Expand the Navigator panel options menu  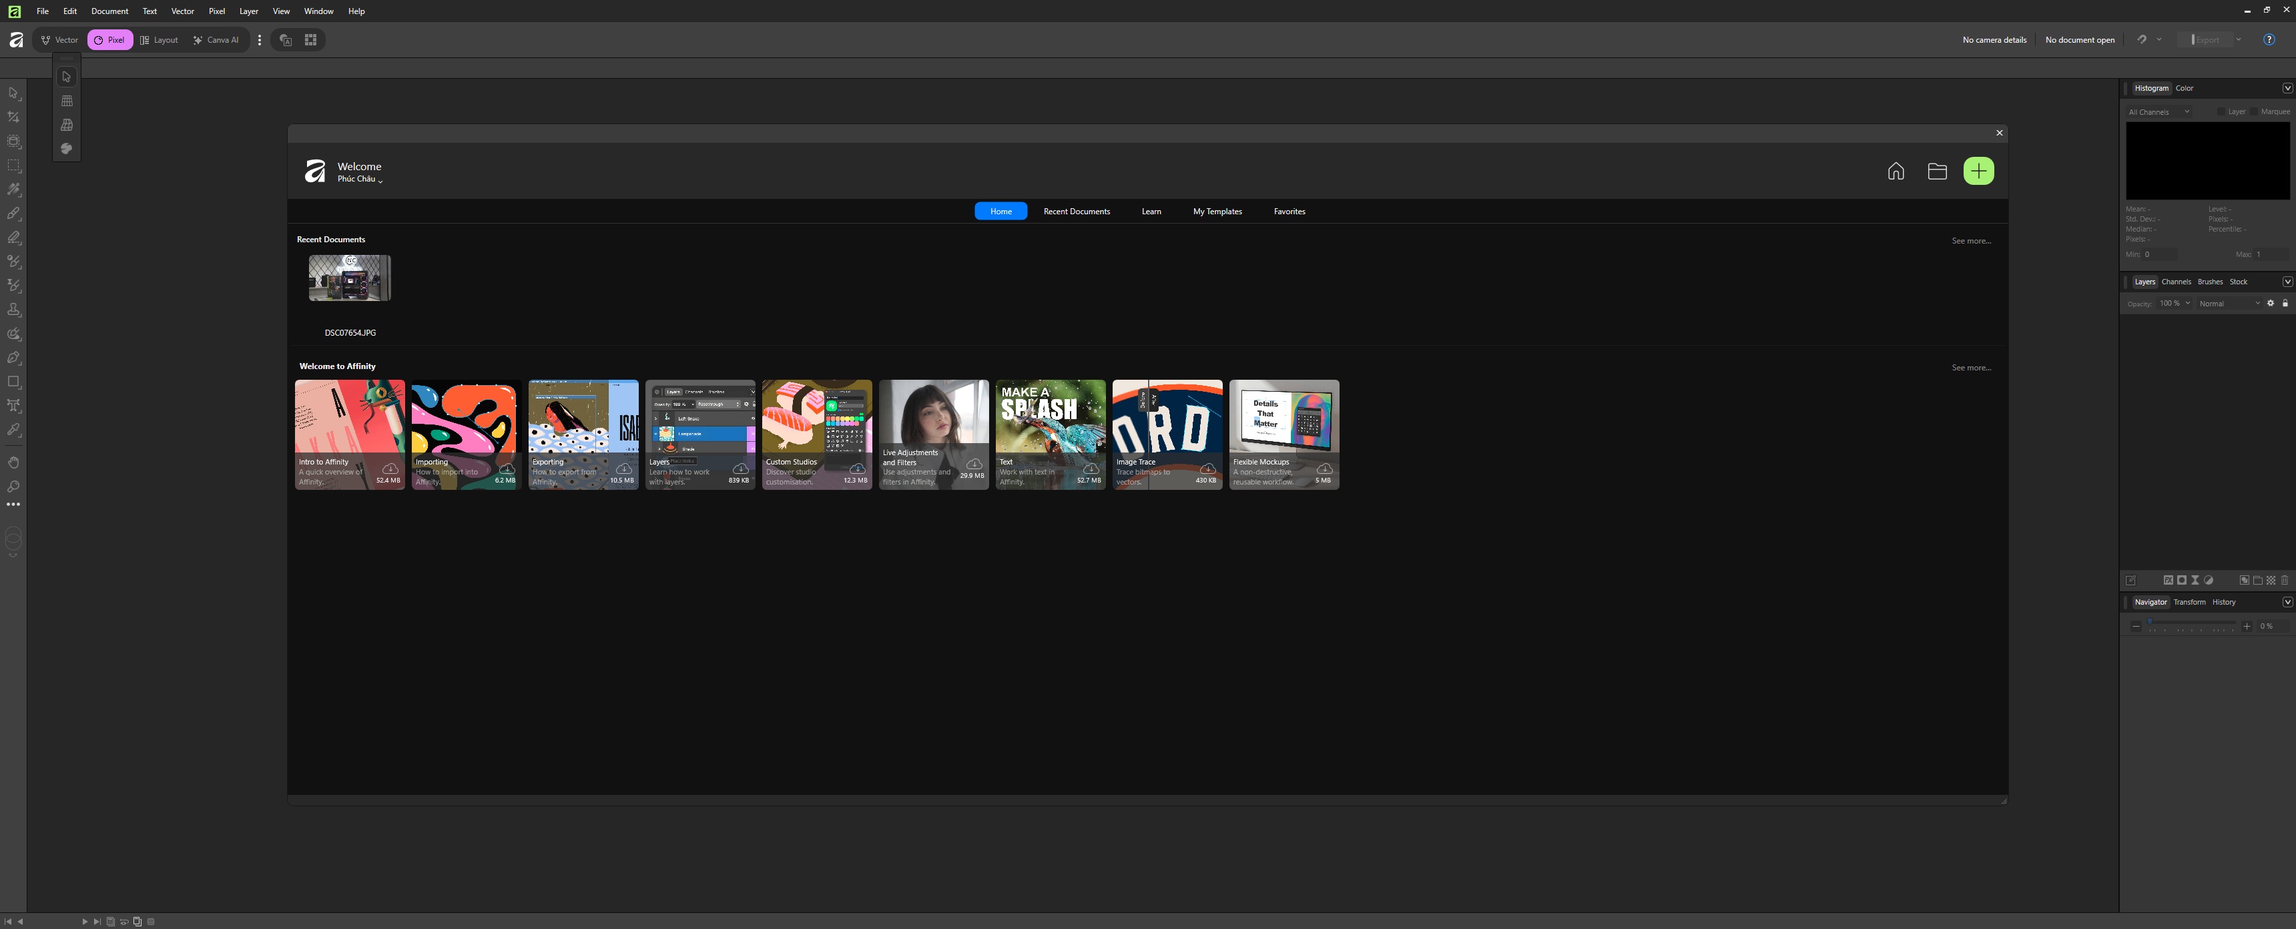tap(2287, 602)
